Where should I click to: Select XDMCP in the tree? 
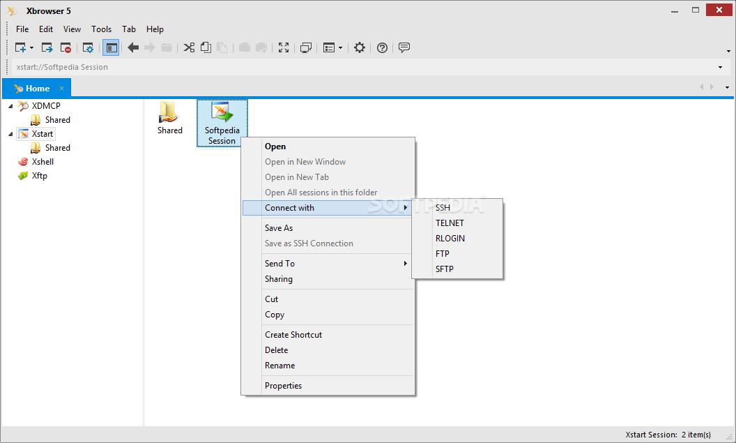point(46,106)
